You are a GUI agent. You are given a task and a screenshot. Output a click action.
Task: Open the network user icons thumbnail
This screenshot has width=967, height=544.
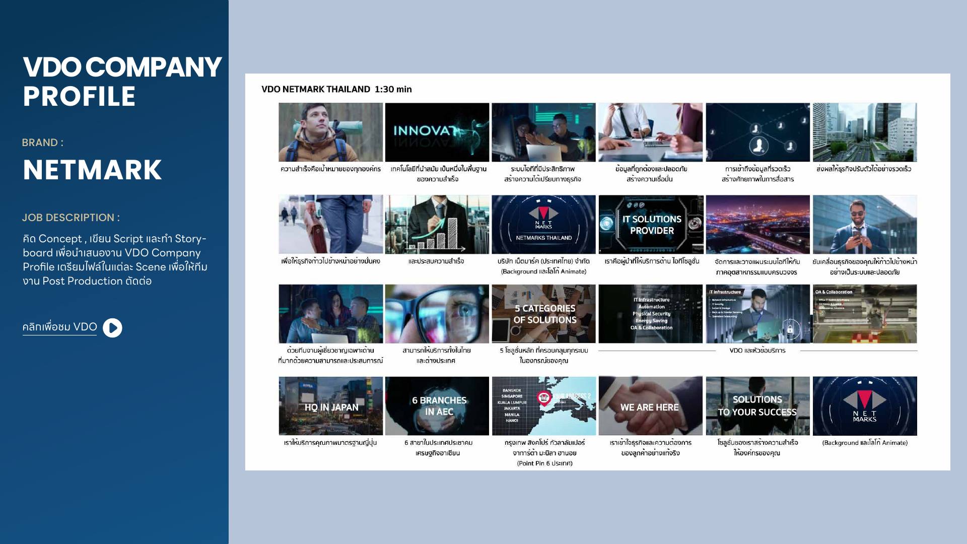tap(758, 132)
